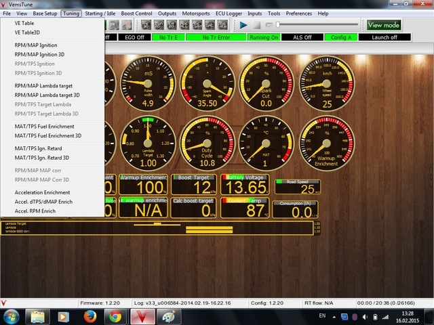Click the Running On status indicator

tap(264, 37)
